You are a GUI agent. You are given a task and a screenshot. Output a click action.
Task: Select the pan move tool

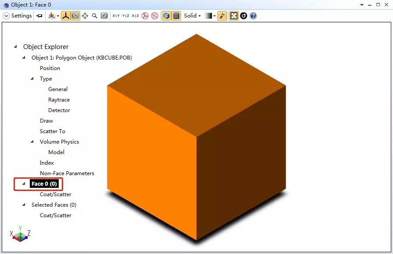point(85,16)
